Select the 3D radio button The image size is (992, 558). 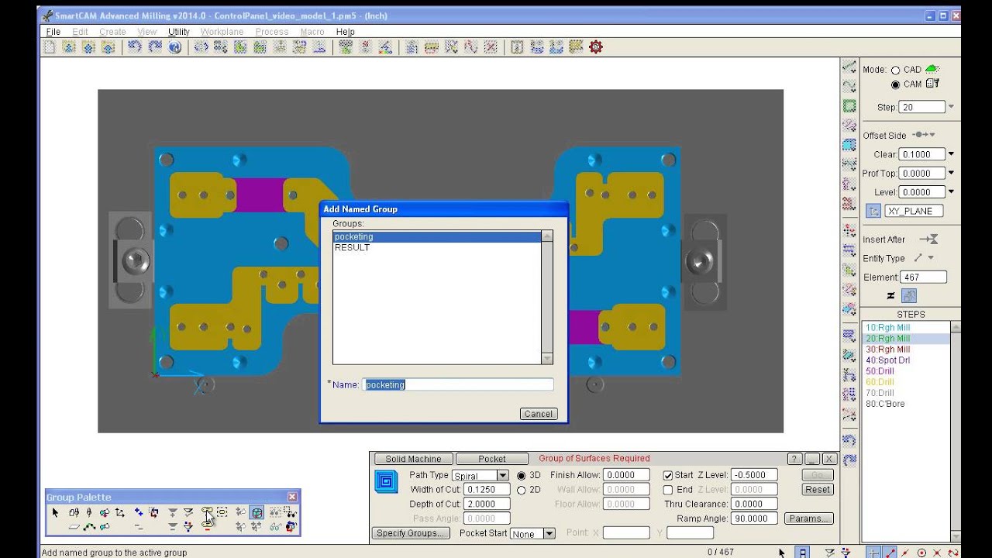[521, 475]
